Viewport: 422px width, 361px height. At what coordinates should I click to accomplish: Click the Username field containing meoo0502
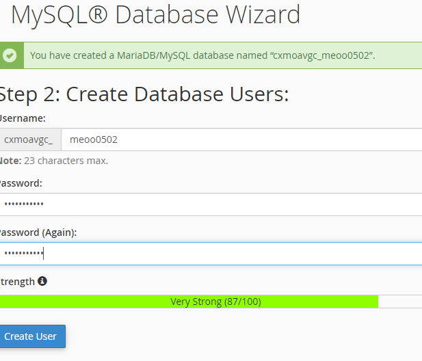click(x=239, y=139)
